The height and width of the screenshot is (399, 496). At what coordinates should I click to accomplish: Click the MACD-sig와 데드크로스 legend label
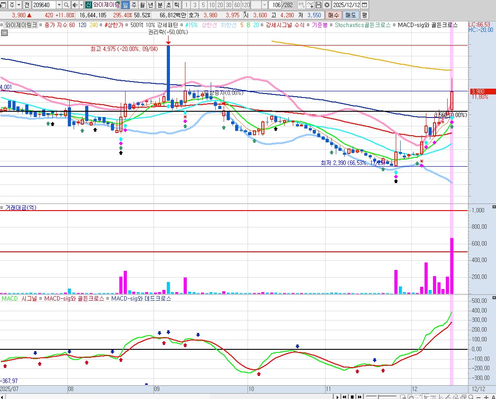(x=141, y=298)
